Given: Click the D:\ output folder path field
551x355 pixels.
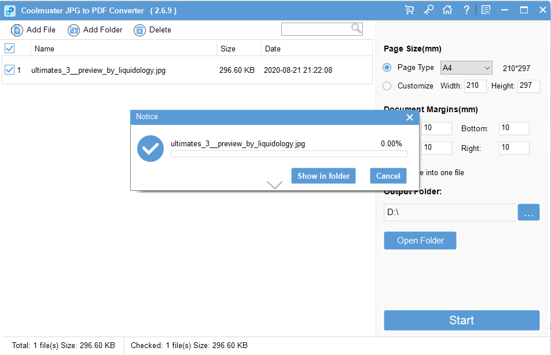Looking at the screenshot, I should coord(450,212).
